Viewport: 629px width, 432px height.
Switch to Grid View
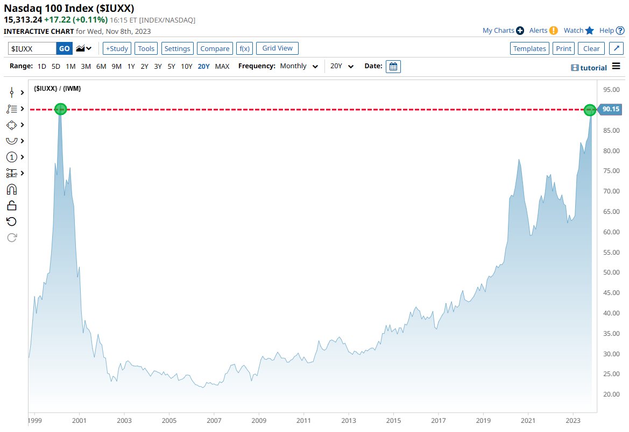(277, 48)
